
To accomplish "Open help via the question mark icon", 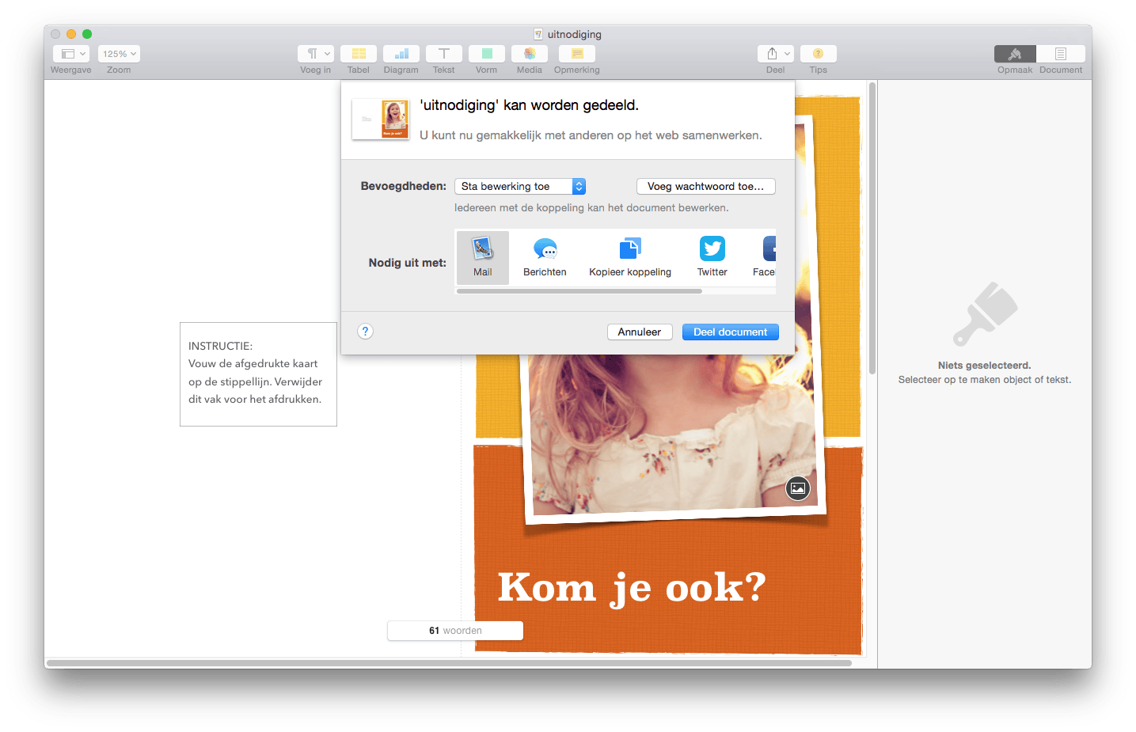I will [364, 331].
